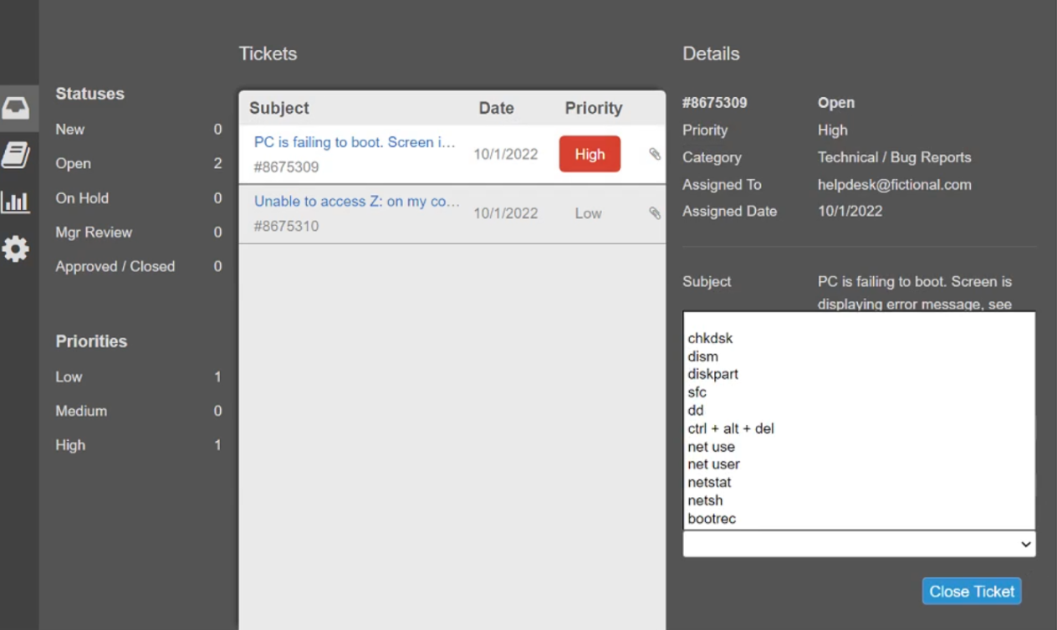The width and height of the screenshot is (1057, 630).
Task: Open the inbox tray icon in sidebar
Action: coord(16,108)
